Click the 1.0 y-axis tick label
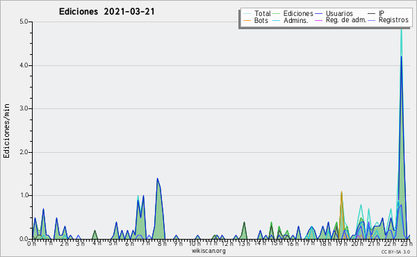Screen dimensions: 417x257 pos(24,195)
